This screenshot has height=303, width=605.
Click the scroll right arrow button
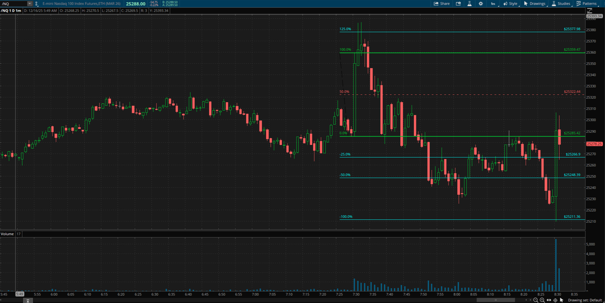pyautogui.click(x=530, y=300)
